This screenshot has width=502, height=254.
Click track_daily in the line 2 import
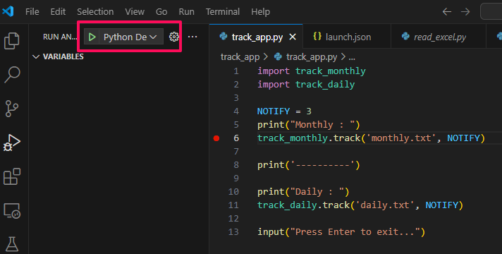pos(325,85)
